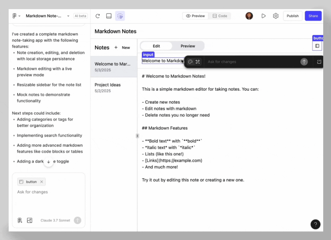This screenshot has width=331, height=240.
Task: Click the 5/2/2025 date text
Action: click(103, 91)
